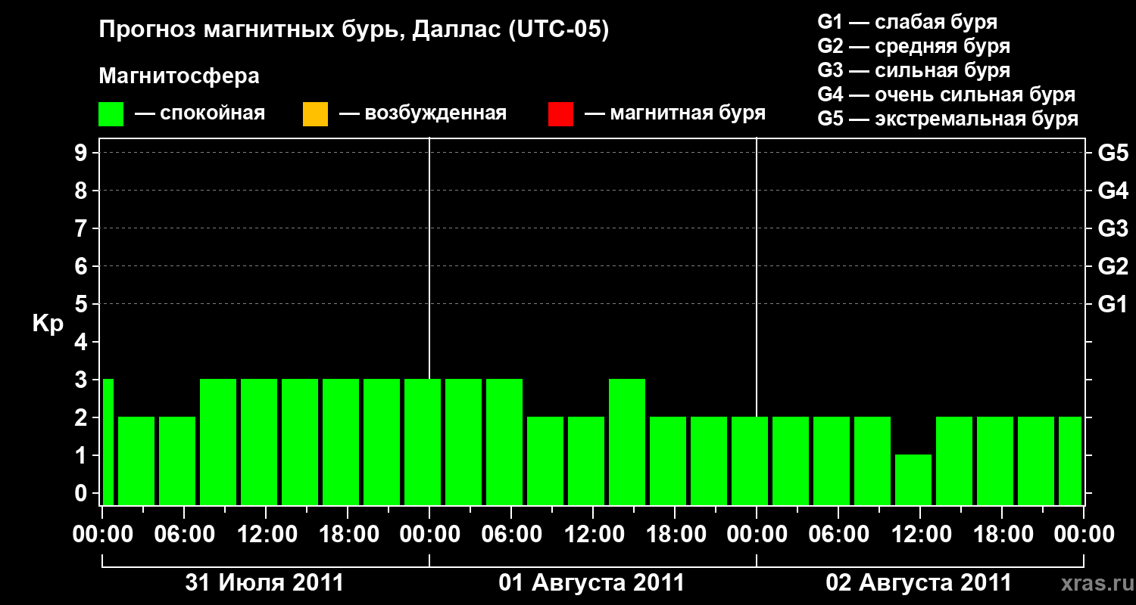Click the red 'магнитная буря' legend swatch
Viewport: 1136px width, 605px height.
point(560,114)
